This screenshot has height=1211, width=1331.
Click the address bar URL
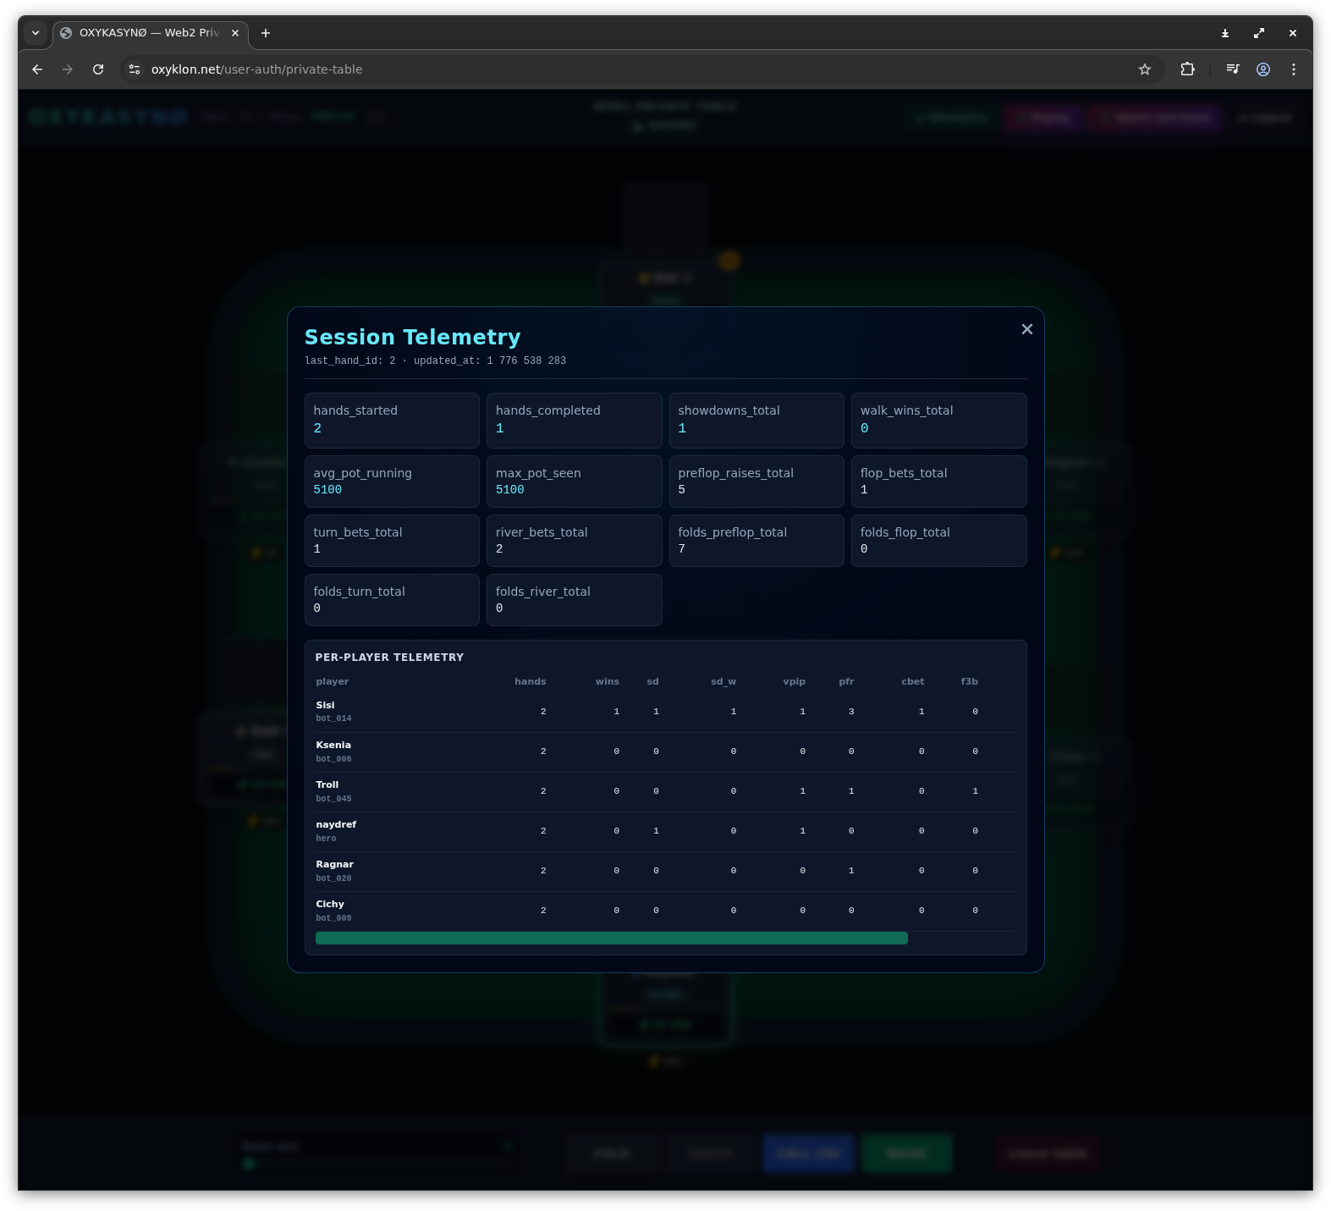pyautogui.click(x=256, y=69)
